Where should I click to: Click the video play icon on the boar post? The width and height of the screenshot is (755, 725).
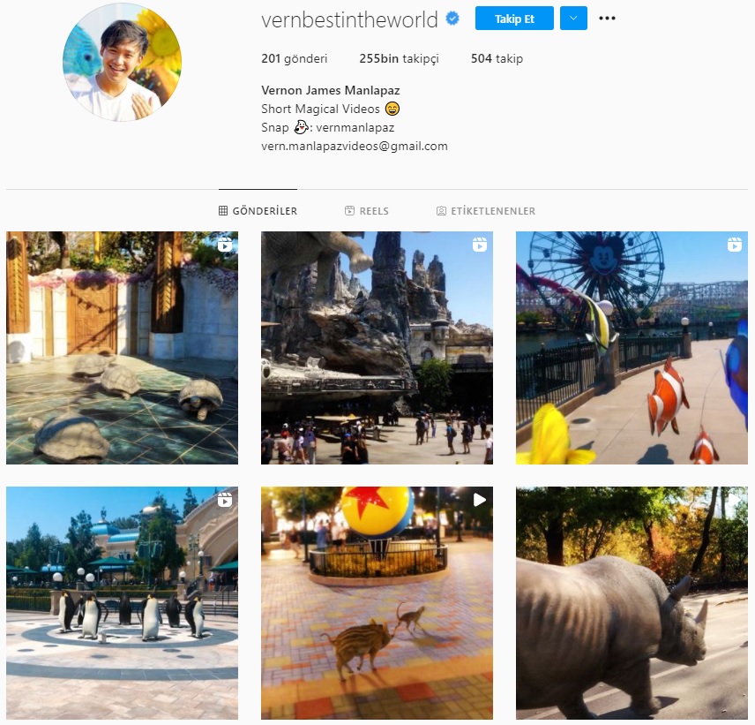(480, 500)
